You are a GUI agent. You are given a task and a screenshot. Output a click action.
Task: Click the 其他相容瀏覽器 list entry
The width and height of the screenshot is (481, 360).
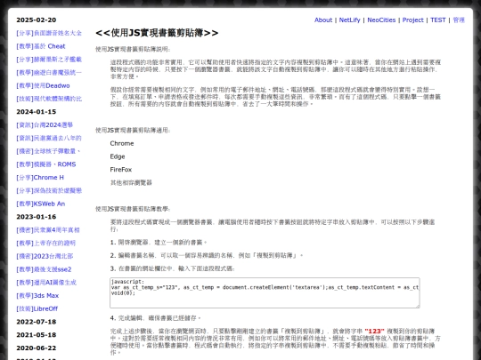(131, 183)
